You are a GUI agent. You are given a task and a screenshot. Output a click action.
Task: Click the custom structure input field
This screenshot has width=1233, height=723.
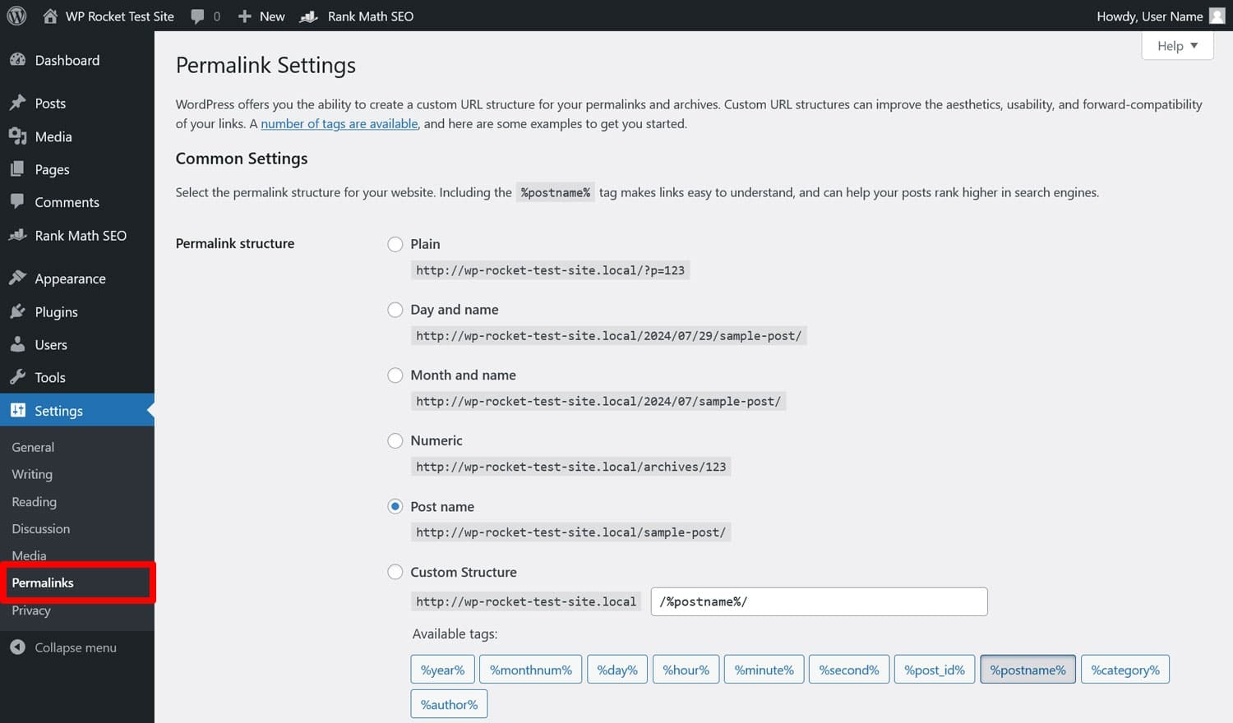(819, 601)
